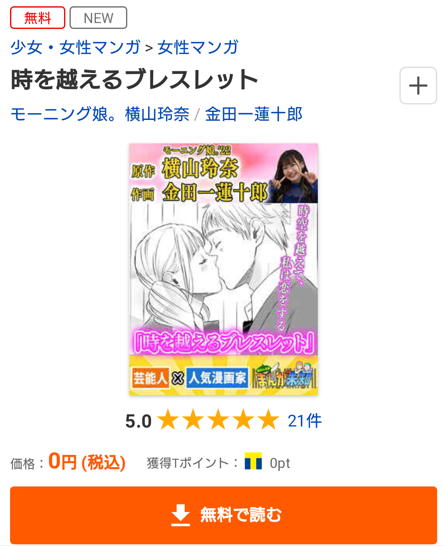Open author link モーニング娘。横山玲奈
This screenshot has width=443, height=546.
(100, 114)
